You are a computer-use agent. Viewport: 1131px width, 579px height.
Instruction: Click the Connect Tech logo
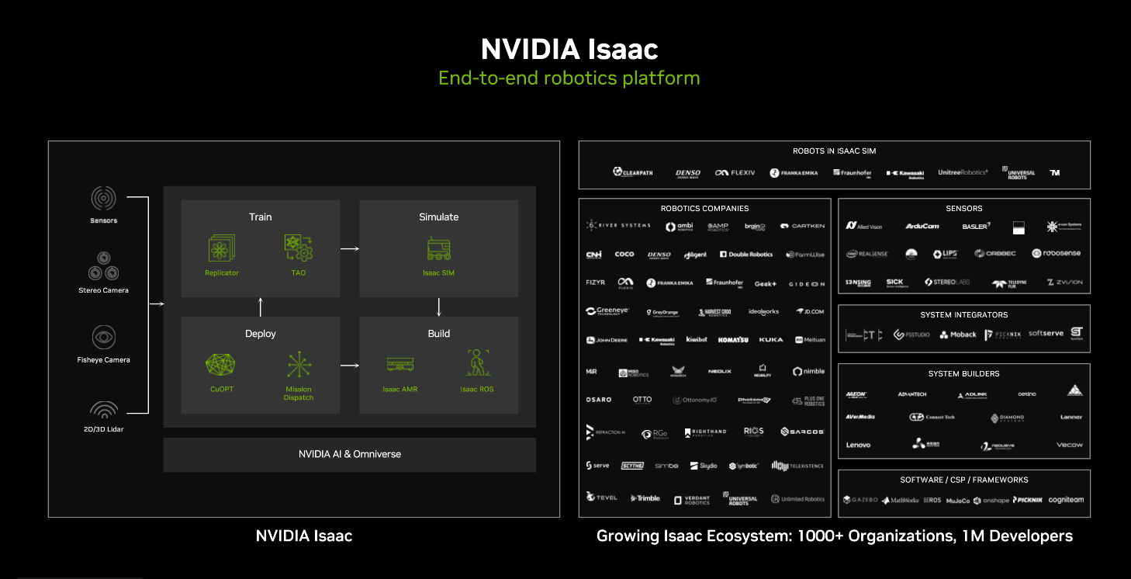pyautogui.click(x=931, y=417)
